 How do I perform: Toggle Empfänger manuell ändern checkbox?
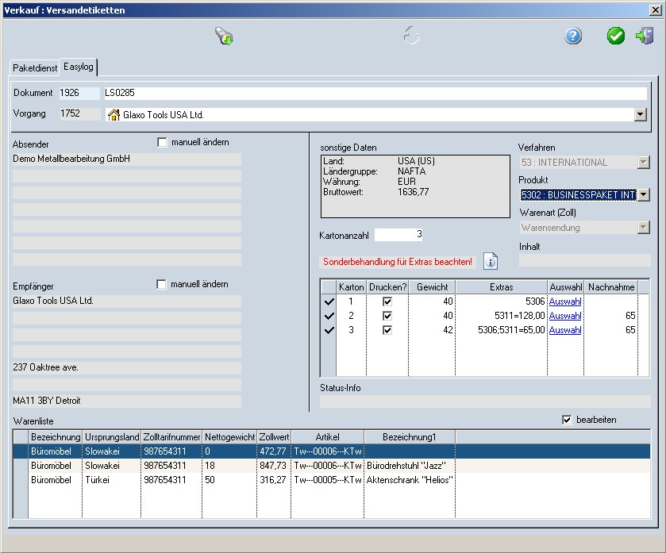coord(163,284)
